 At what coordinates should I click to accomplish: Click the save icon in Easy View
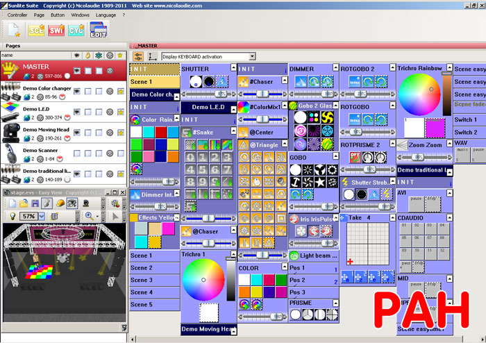[x=35, y=203]
